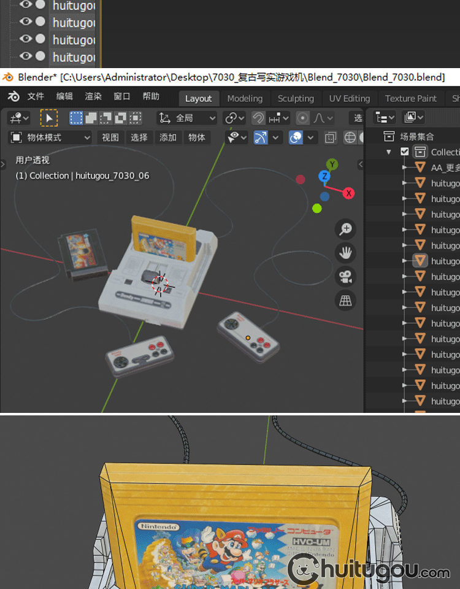Switch perspective/orthographic with the grid icon
This screenshot has width=460, height=589.
346,300
